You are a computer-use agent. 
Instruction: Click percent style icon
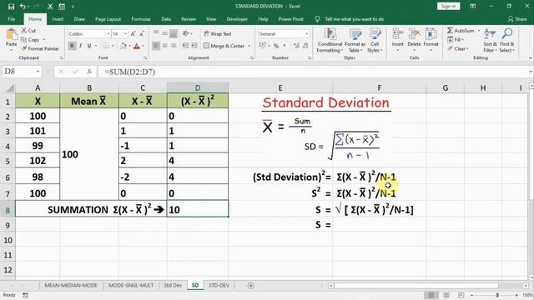coord(276,46)
